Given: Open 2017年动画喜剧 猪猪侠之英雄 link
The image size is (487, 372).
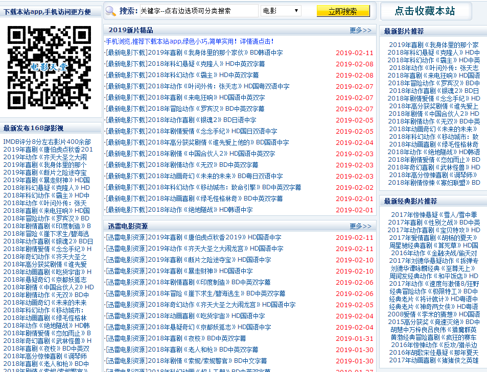Looking at the screenshot, I should [x=434, y=360].
